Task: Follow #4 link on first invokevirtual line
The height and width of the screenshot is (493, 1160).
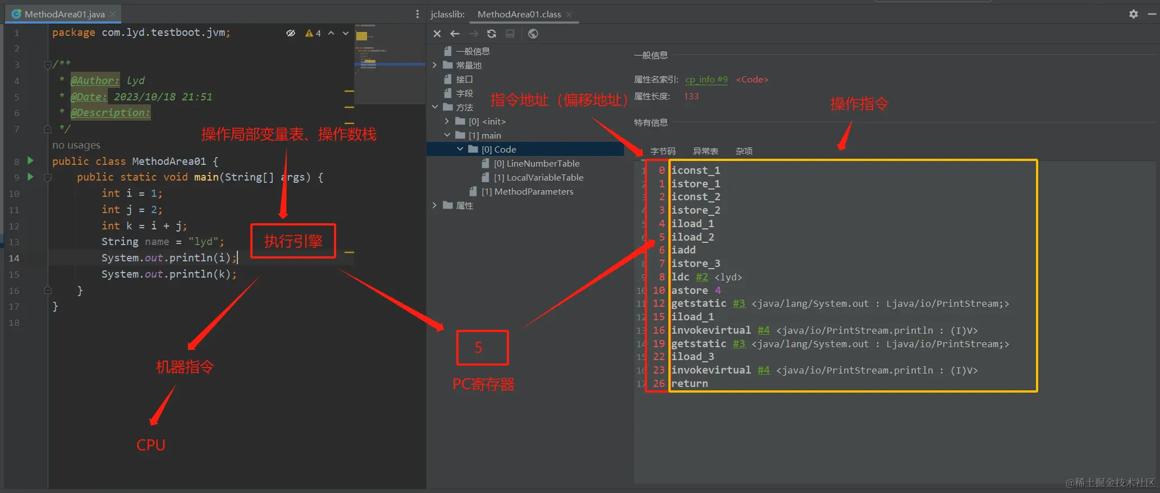Action: click(764, 330)
